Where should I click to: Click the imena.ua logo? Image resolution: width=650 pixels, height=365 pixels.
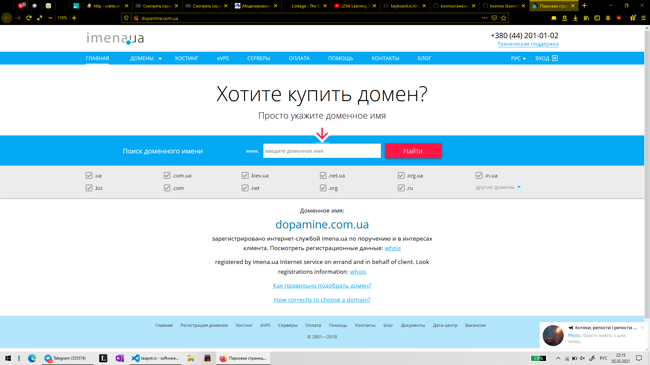[x=115, y=38]
